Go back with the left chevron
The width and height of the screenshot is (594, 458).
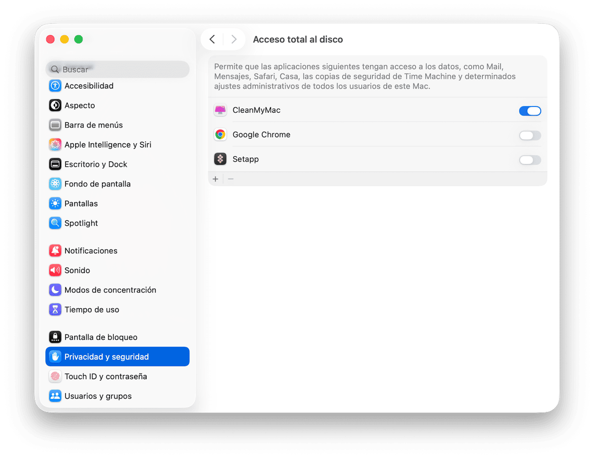click(x=212, y=40)
